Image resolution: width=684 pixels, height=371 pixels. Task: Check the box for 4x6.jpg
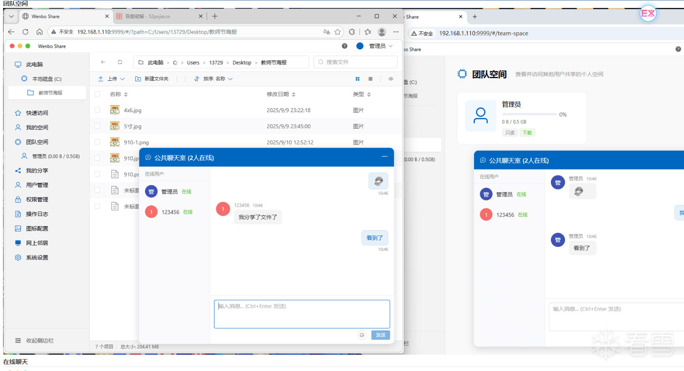[97, 110]
